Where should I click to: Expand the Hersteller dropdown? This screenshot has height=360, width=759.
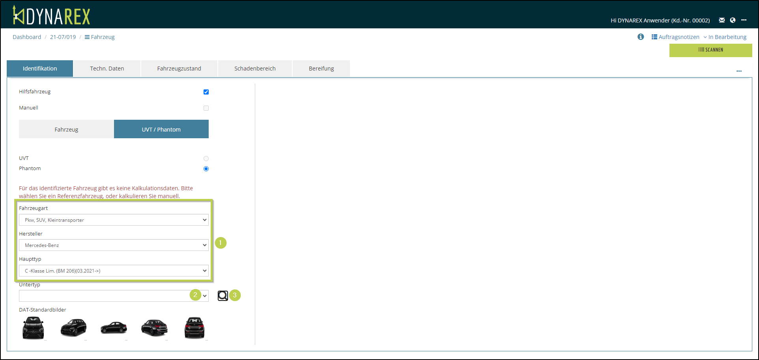(114, 245)
